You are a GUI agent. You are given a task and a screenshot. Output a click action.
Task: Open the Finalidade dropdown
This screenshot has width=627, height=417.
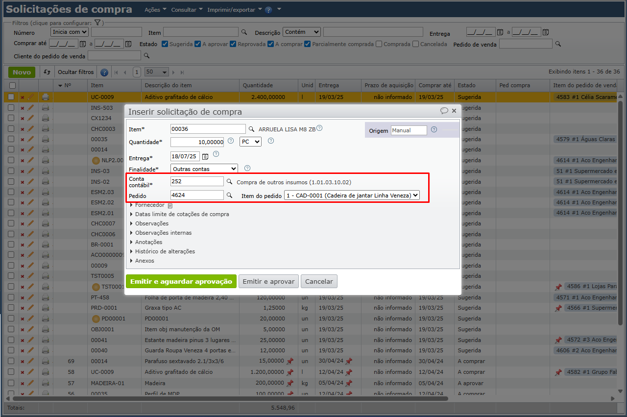pyautogui.click(x=204, y=169)
